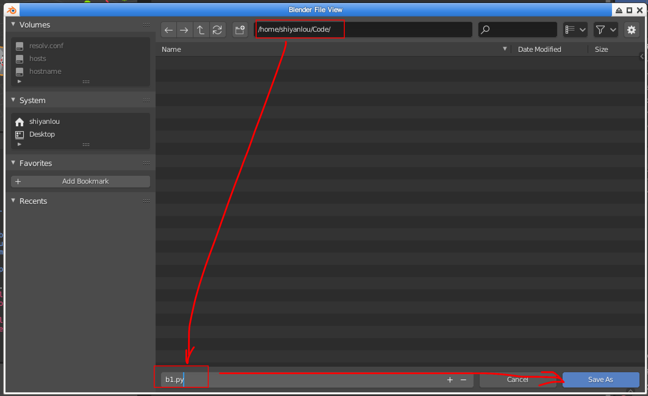Click the Favorites panel drag grip
Viewport: 648px width, 396px height.
pyautogui.click(x=146, y=163)
